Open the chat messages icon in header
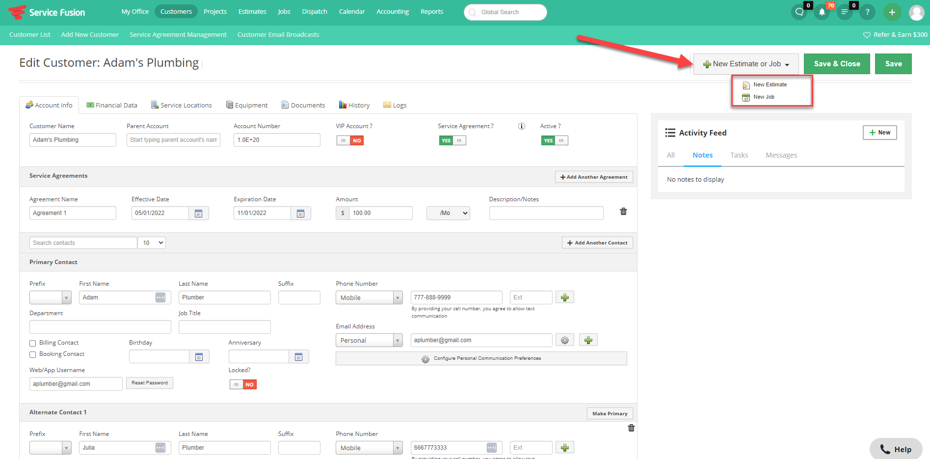Screen dimensions: 930x459 [799, 12]
